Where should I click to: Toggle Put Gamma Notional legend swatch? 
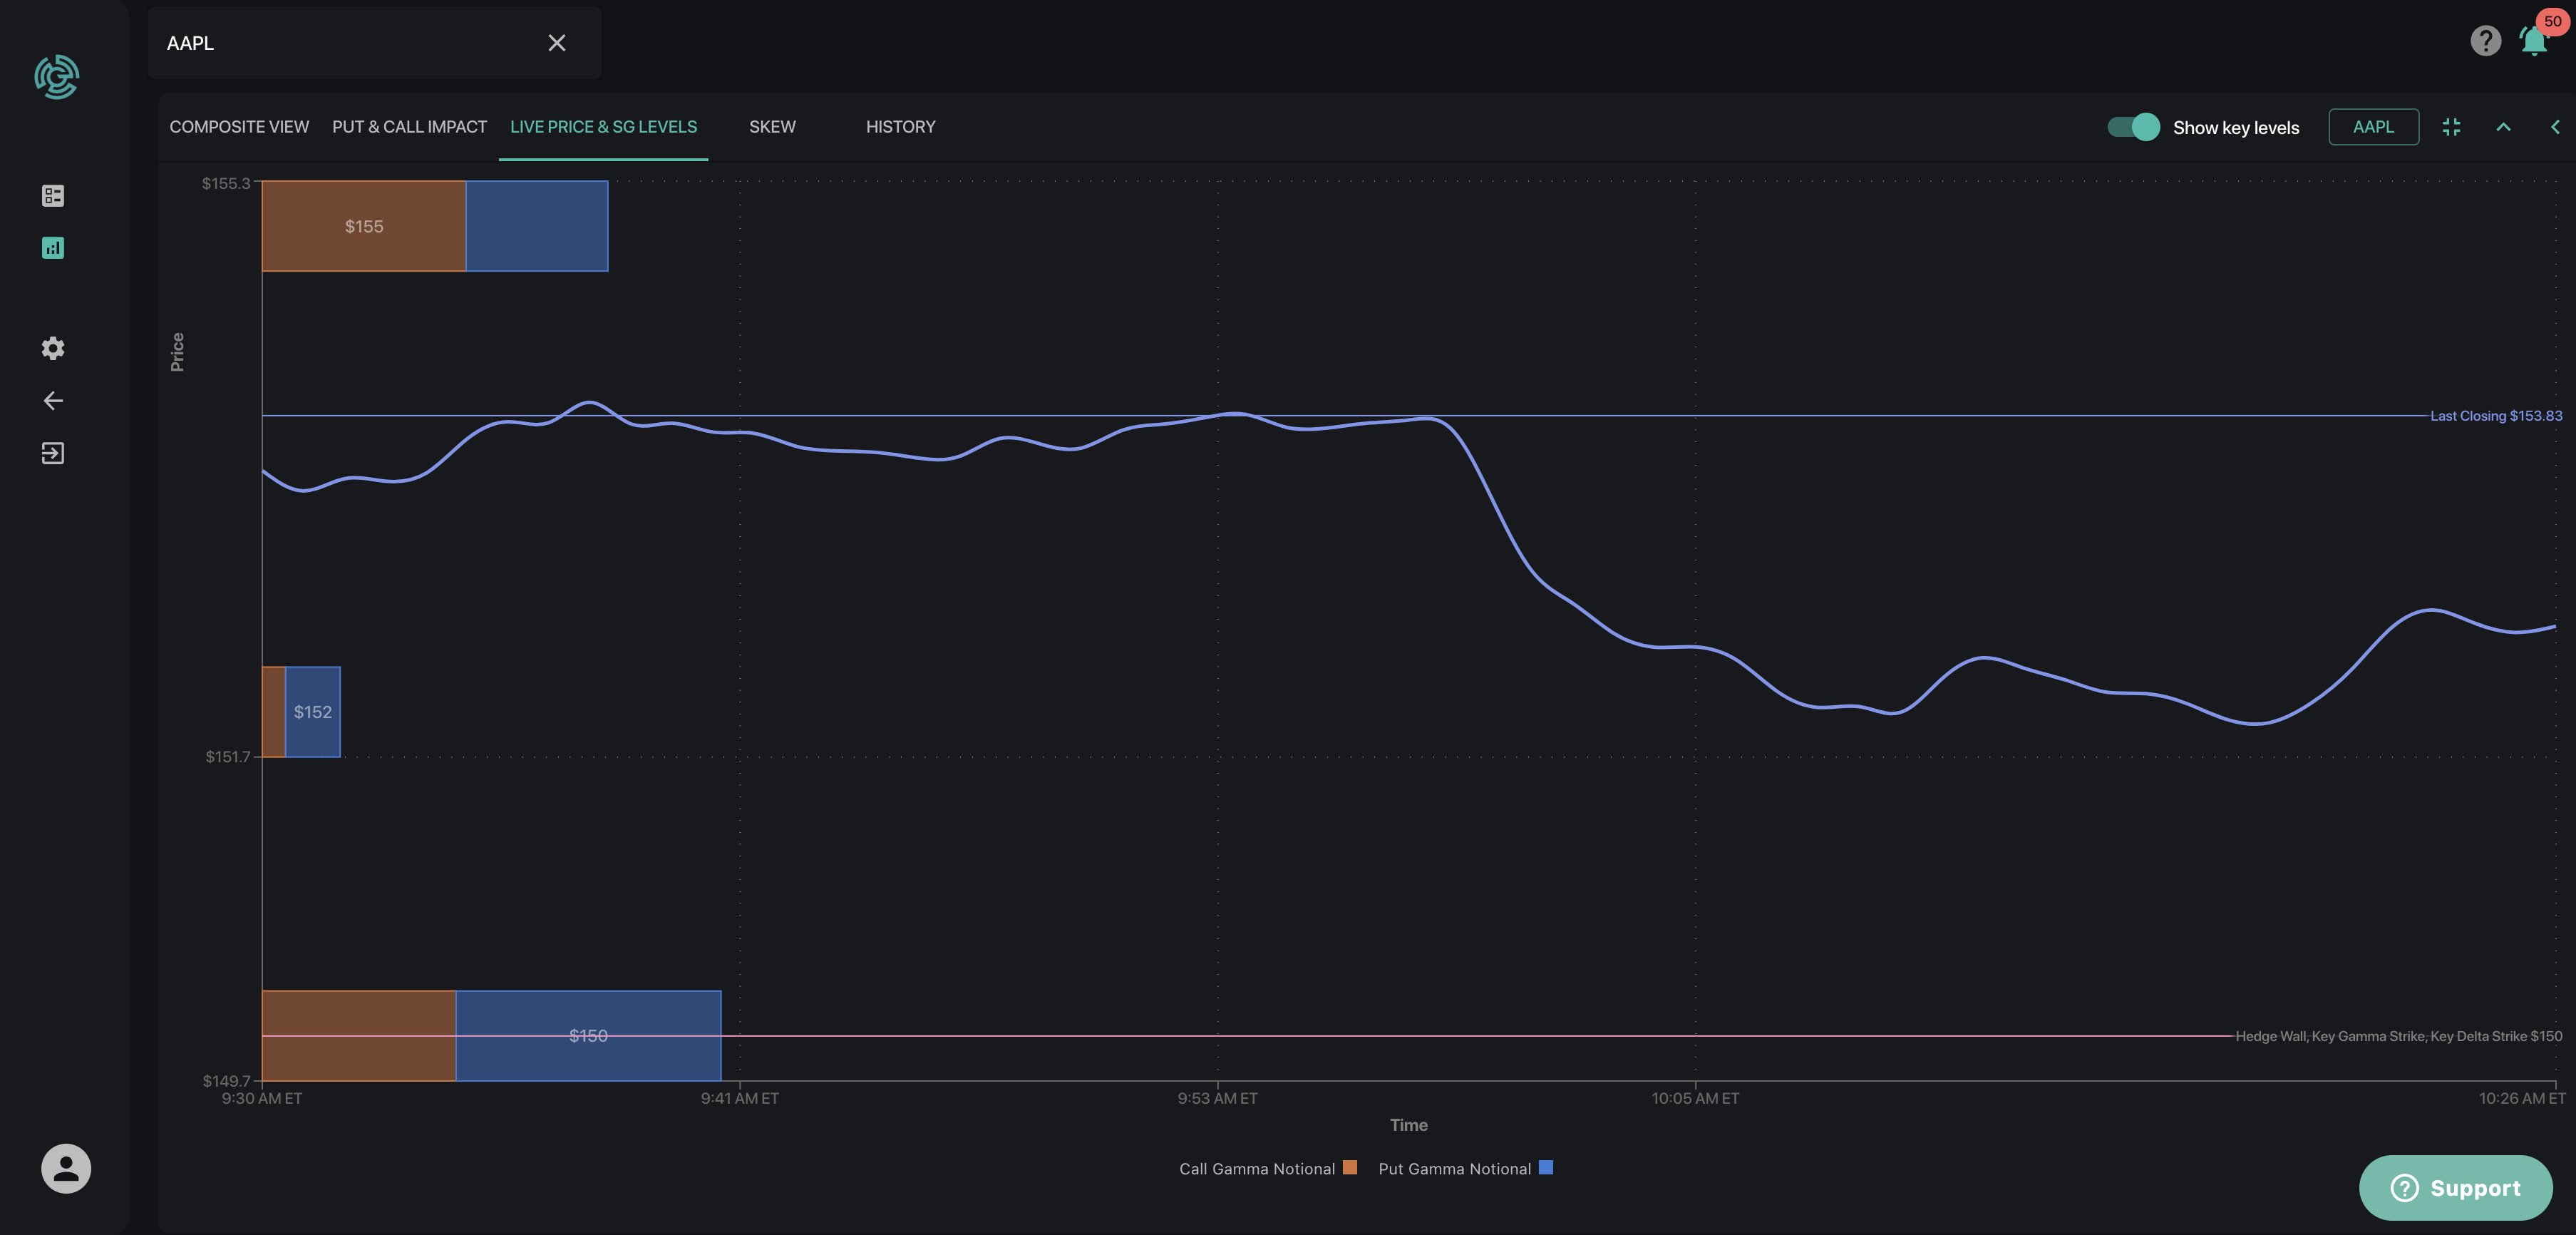[1545, 1167]
